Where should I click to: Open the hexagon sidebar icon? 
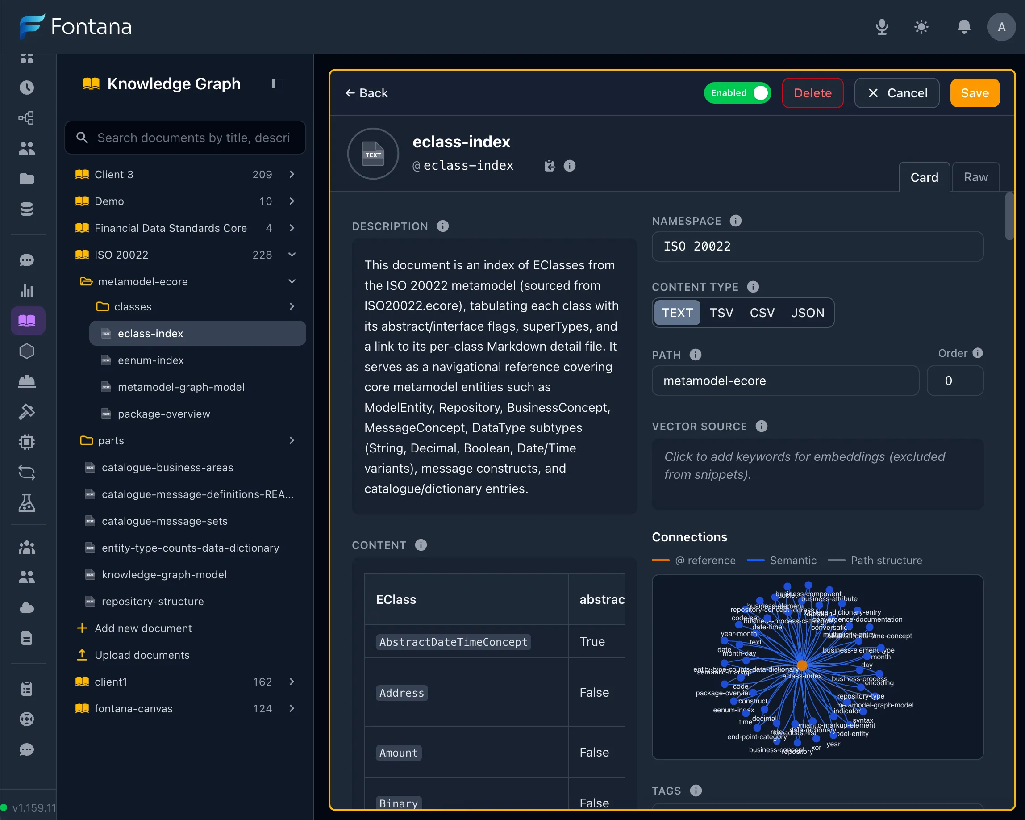coord(27,351)
